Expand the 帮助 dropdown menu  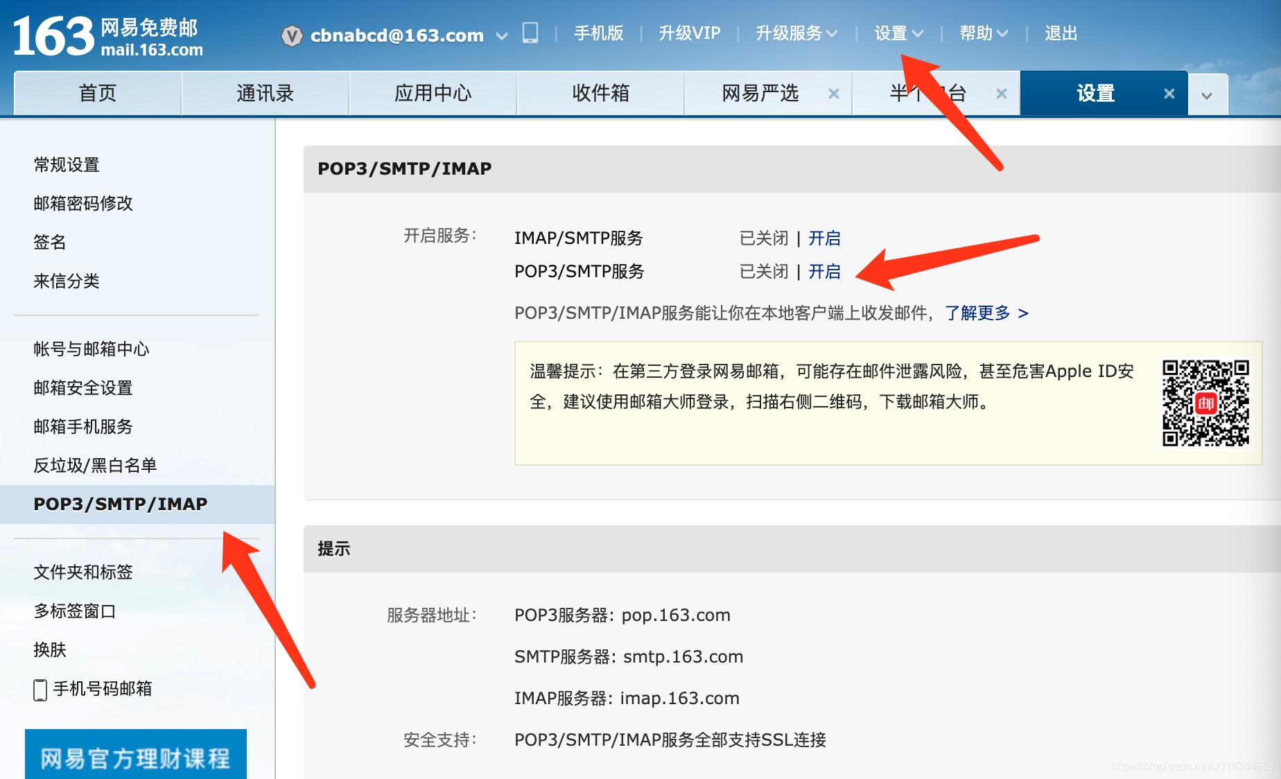(984, 33)
